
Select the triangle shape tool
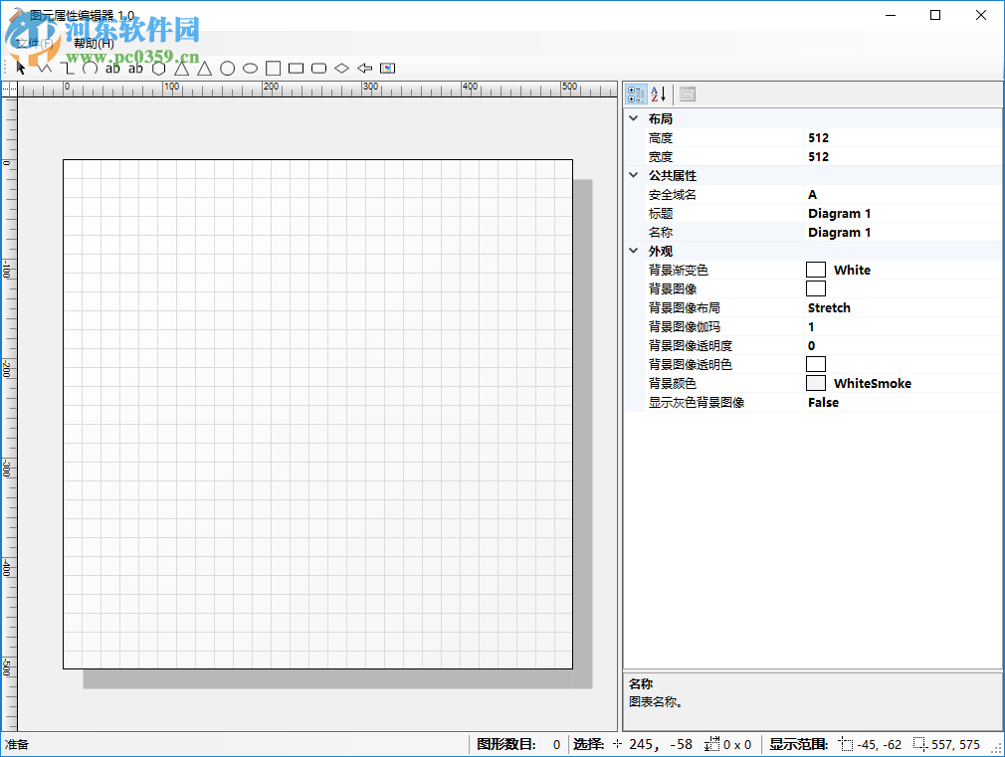point(182,68)
